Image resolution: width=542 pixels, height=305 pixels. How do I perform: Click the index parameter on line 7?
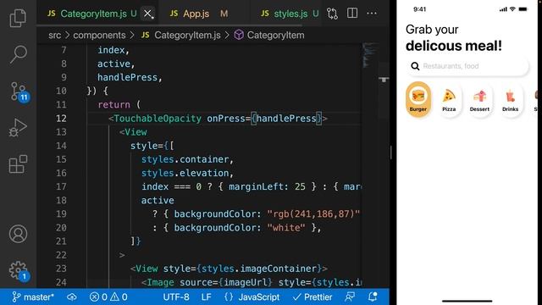[x=111, y=50]
